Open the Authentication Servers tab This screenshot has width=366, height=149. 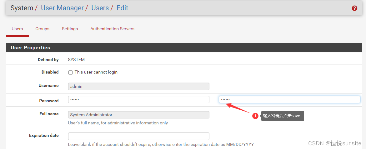112,29
